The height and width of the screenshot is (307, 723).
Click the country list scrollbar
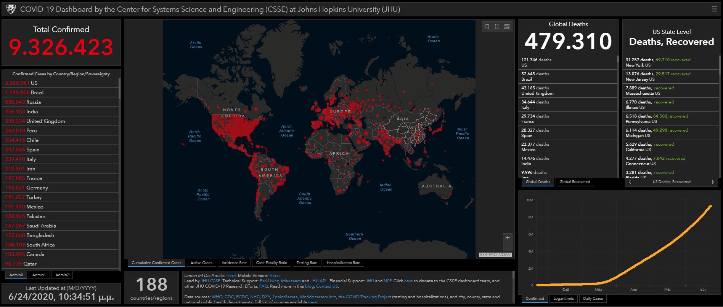(x=120, y=88)
